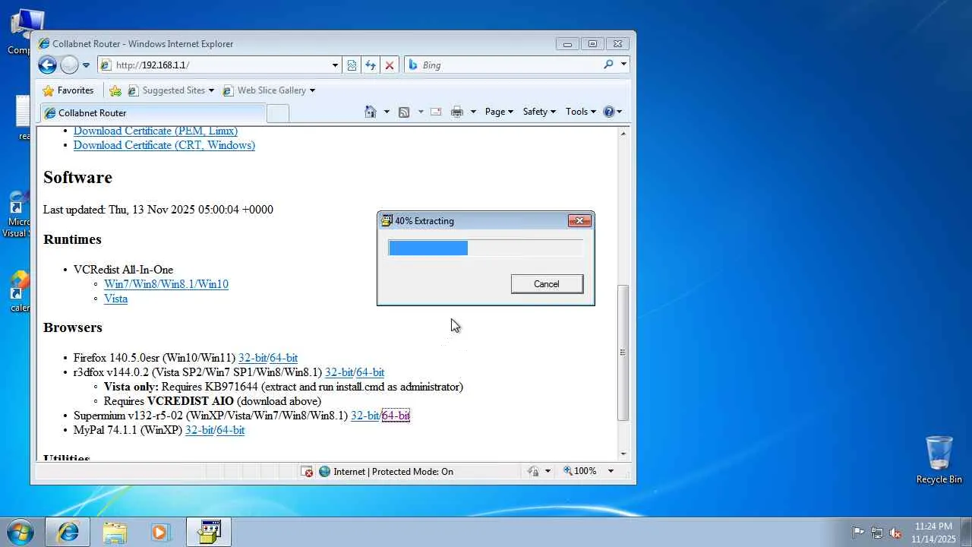972x547 pixels.
Task: Open Web Slice Gallery dropdown
Action: click(269, 90)
